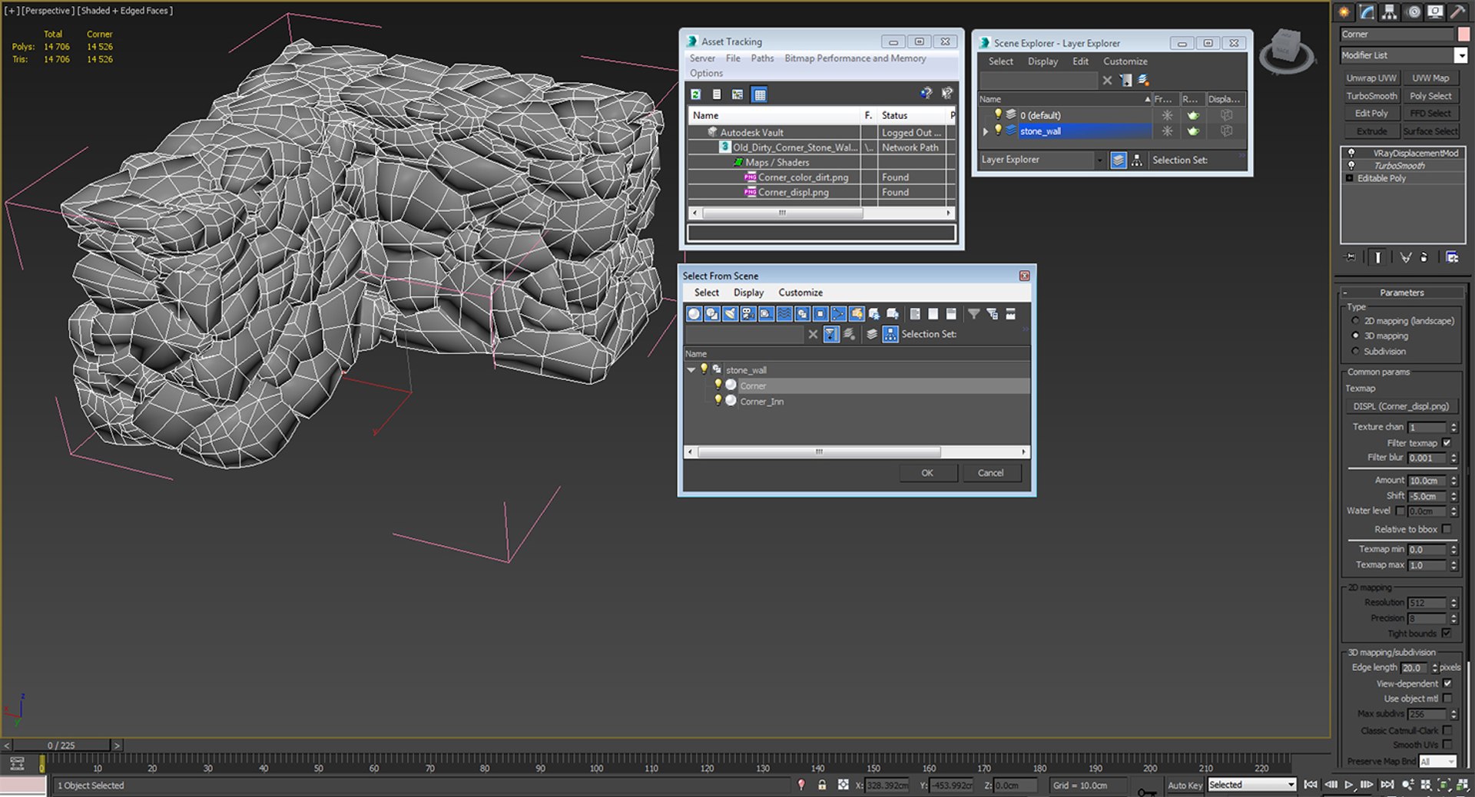Expand the stone_wall layer in Layer Explorer
This screenshot has width=1475, height=797.
[x=986, y=131]
